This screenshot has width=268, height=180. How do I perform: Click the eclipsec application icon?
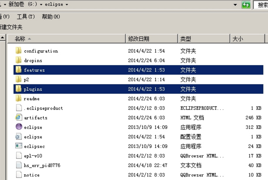[x=19, y=146]
